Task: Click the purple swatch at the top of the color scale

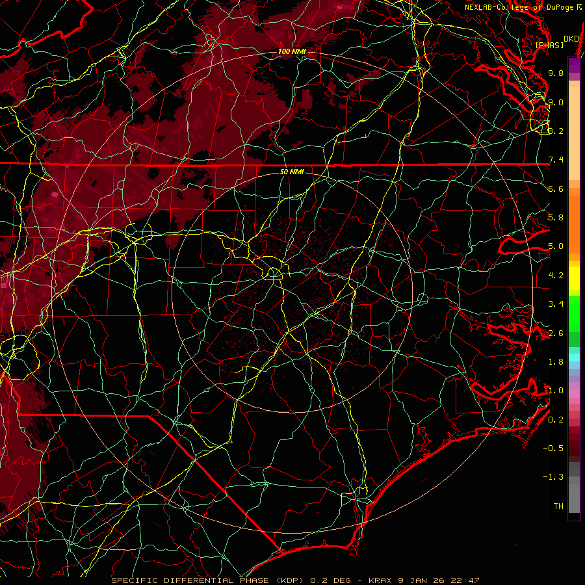Action: coord(574,65)
